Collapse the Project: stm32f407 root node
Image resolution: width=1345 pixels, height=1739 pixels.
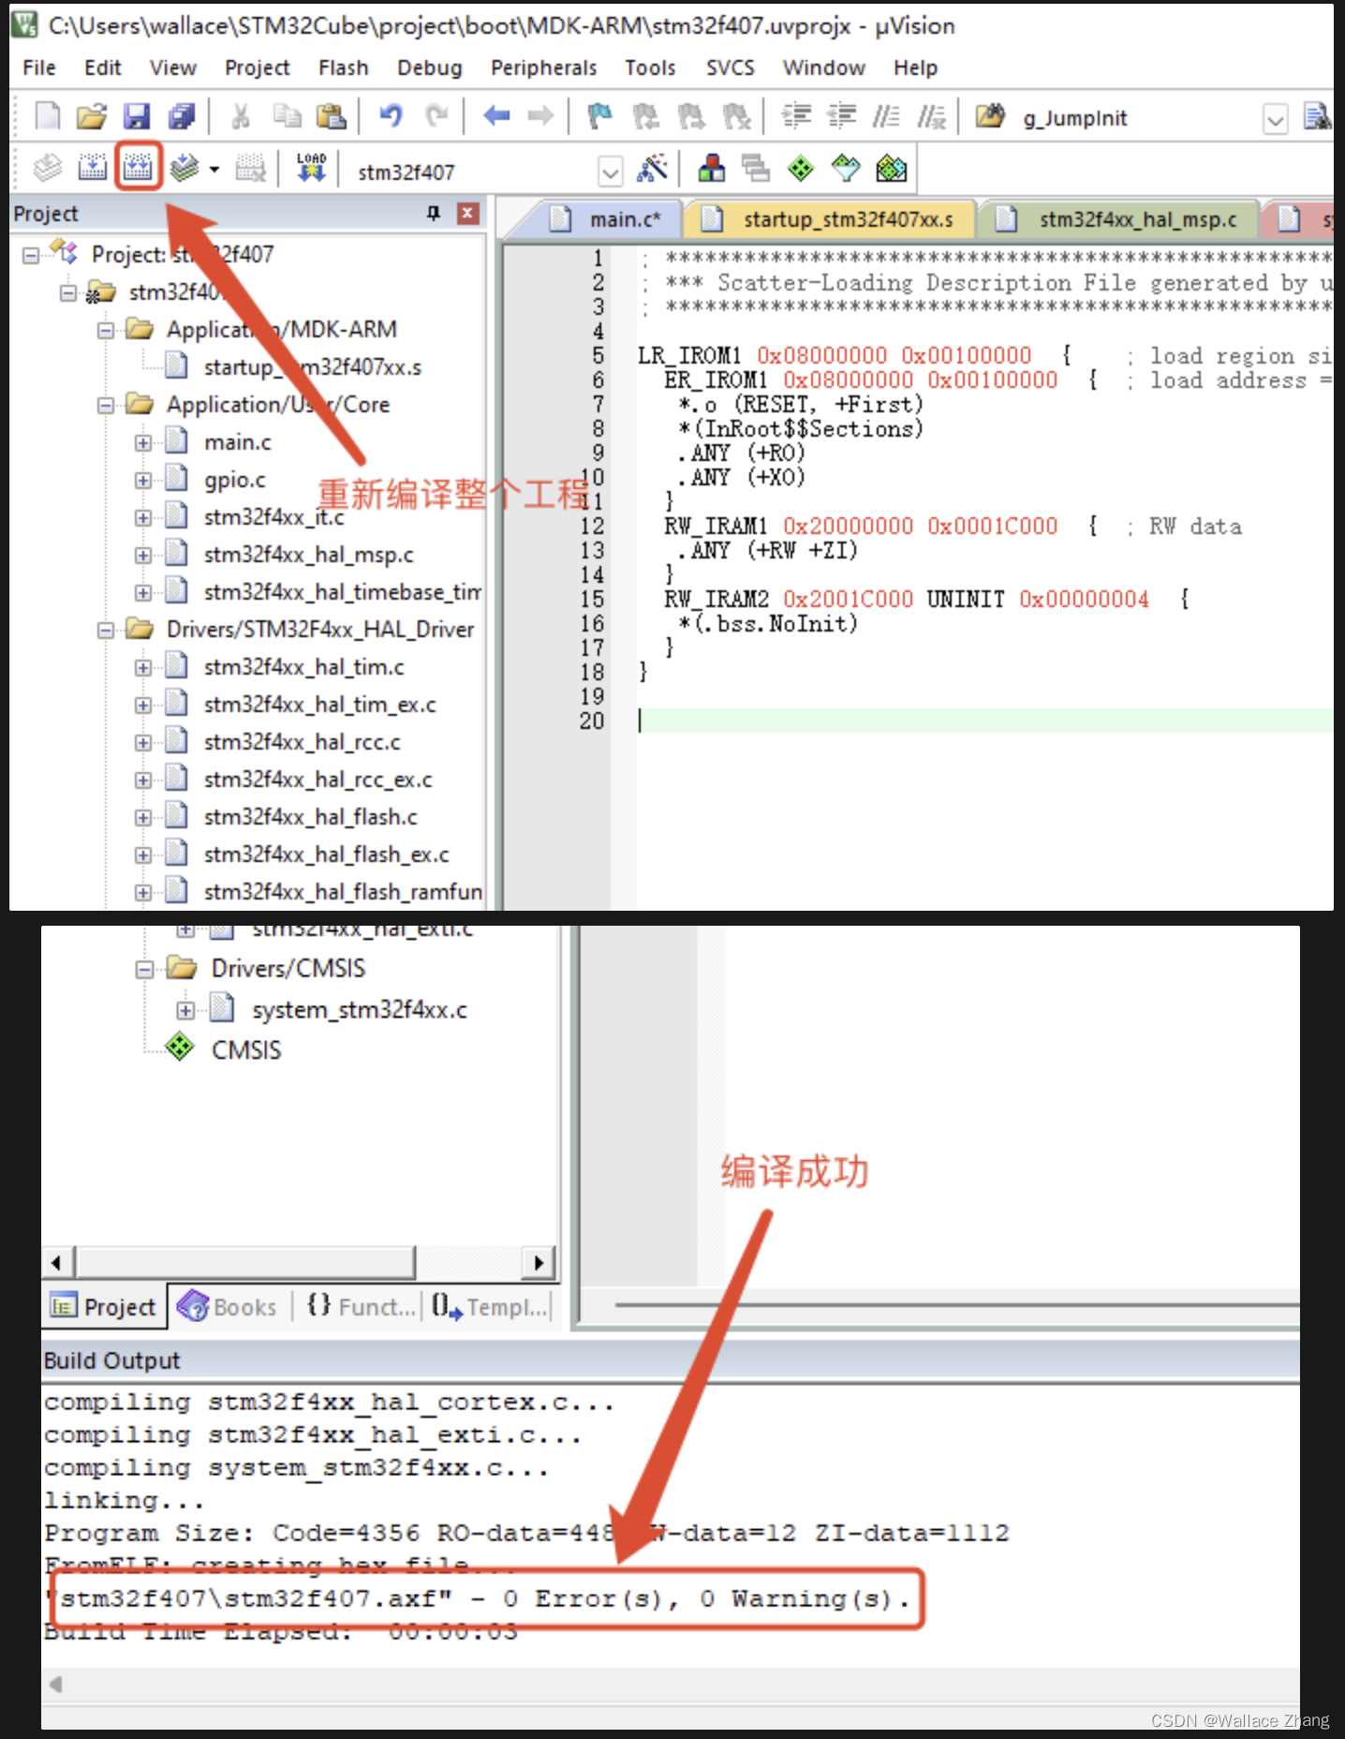(31, 255)
